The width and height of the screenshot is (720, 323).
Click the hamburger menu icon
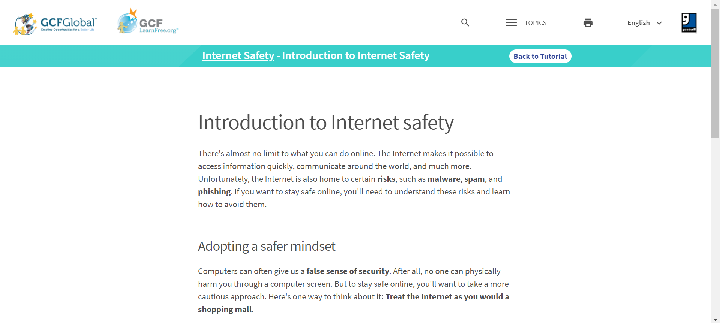[x=511, y=22]
